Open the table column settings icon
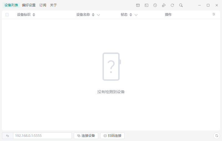 coord(214,14)
